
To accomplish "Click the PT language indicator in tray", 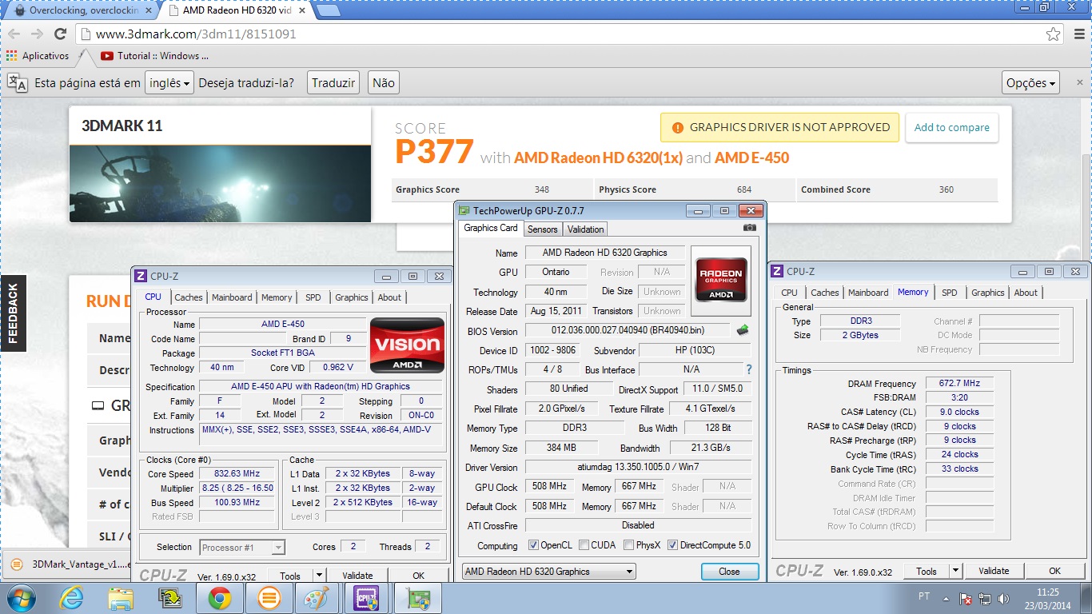I will pos(924,598).
